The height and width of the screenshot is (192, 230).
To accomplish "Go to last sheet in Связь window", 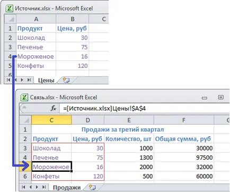I will click(x=44, y=187).
